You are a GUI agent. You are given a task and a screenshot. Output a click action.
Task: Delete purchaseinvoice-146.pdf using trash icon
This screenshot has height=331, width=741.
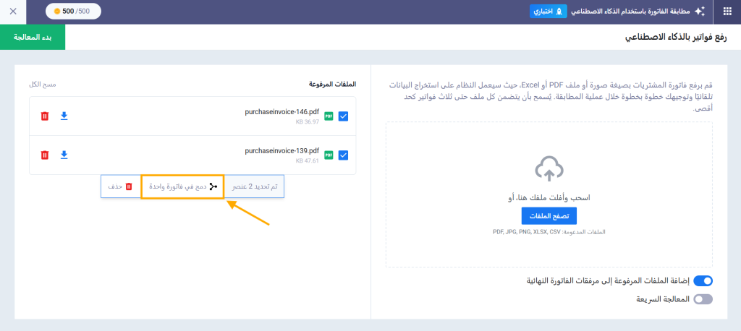click(x=45, y=116)
